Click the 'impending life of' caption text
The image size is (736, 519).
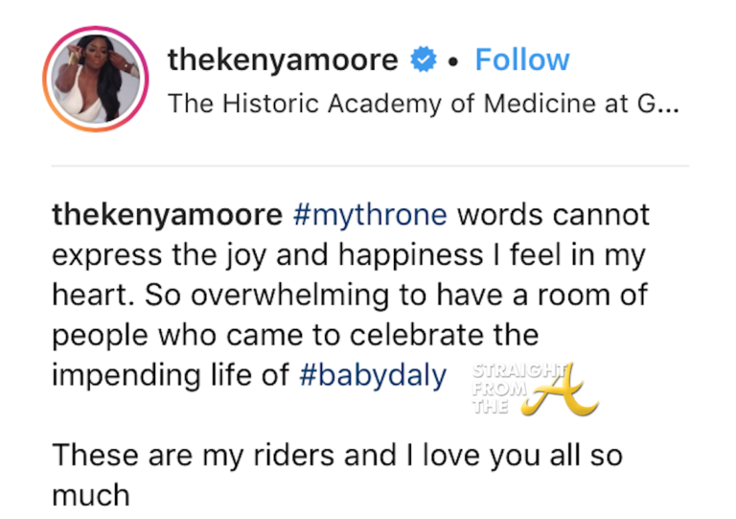pos(171,375)
